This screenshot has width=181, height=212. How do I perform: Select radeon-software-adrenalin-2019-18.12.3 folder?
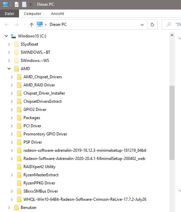click(x=85, y=150)
